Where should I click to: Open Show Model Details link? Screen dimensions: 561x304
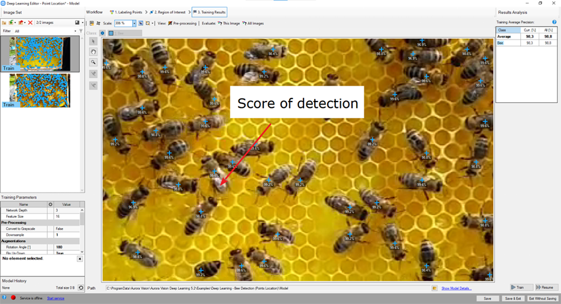456,288
